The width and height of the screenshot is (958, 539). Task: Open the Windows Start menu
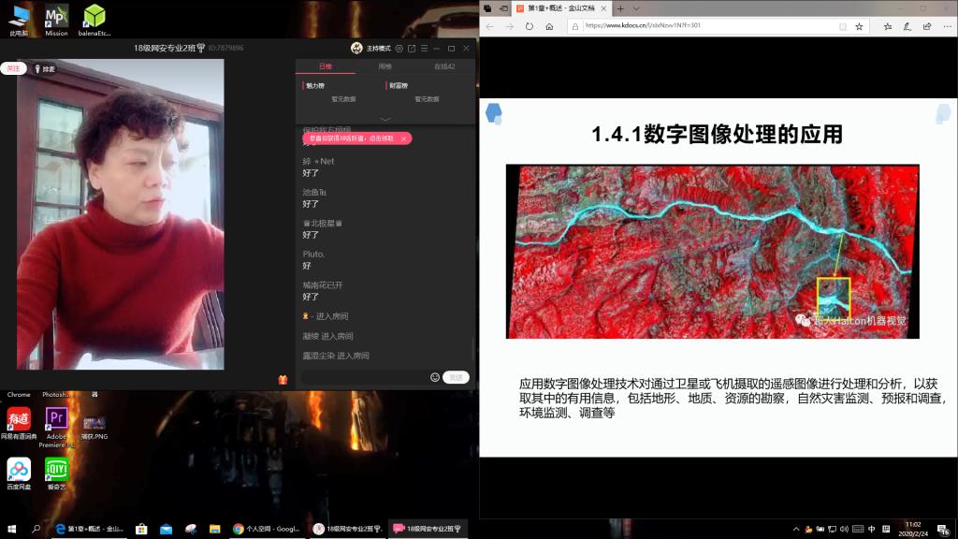pyautogui.click(x=11, y=529)
